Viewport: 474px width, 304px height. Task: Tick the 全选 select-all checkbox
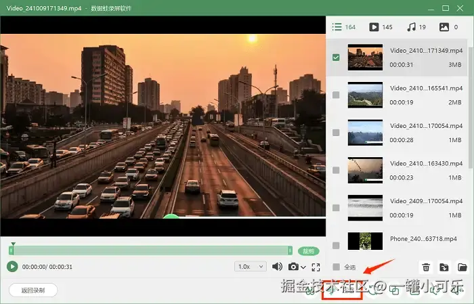click(x=336, y=267)
